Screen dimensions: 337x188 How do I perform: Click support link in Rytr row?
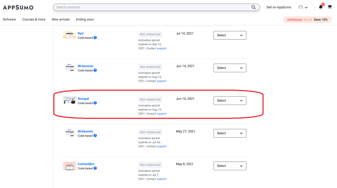click(162, 48)
